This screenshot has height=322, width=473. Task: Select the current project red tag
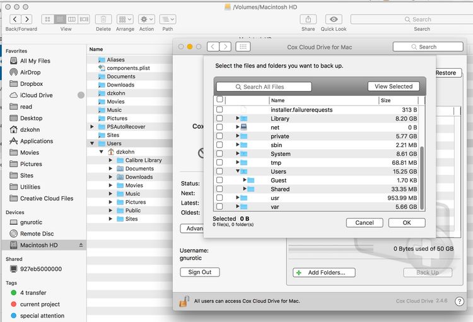40,304
